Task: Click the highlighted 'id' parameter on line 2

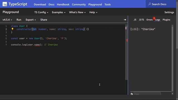Action: tap(34, 29)
